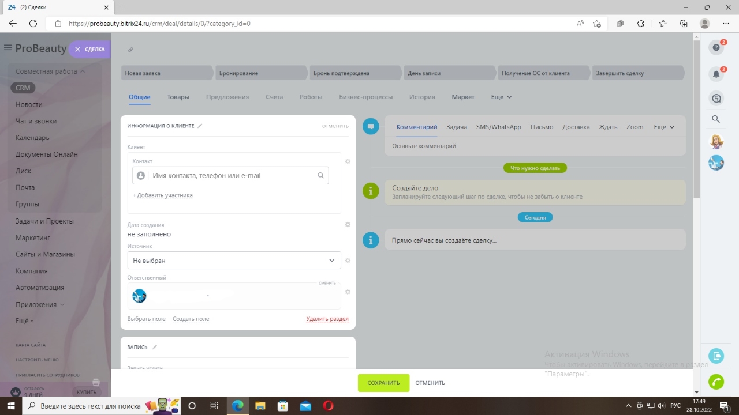Open gear settings for the Контакт field

pos(348,161)
